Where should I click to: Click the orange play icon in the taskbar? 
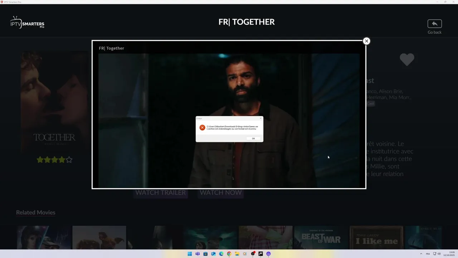point(245,254)
